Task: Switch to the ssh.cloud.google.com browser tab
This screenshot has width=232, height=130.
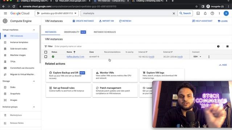Action: 72,1
